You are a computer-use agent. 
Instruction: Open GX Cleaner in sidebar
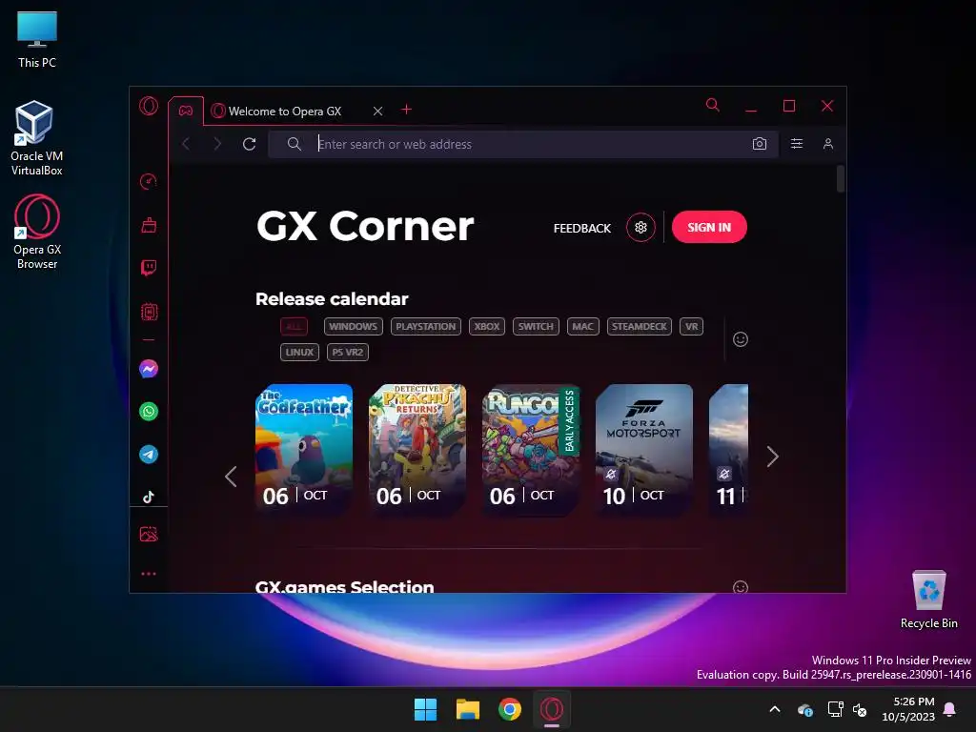click(x=149, y=225)
